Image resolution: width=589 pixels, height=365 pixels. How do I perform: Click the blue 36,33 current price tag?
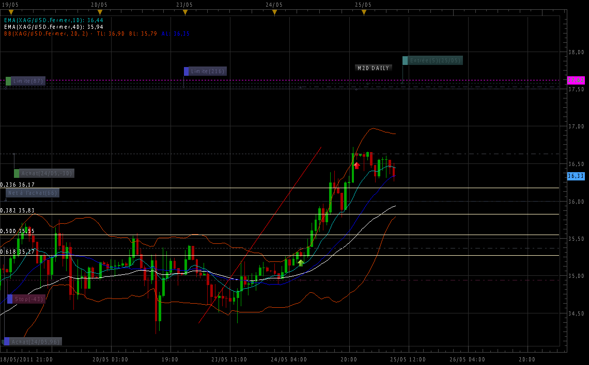(576, 176)
